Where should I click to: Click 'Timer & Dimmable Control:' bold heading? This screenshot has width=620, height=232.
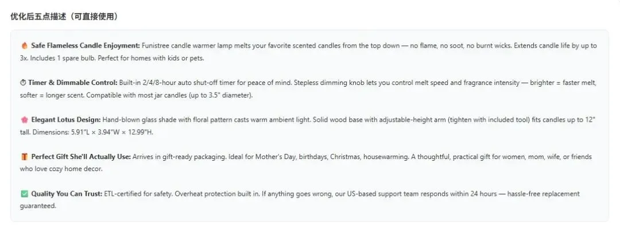click(x=73, y=83)
